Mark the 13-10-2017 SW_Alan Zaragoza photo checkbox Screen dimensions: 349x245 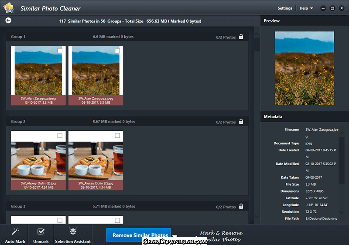coord(60,51)
